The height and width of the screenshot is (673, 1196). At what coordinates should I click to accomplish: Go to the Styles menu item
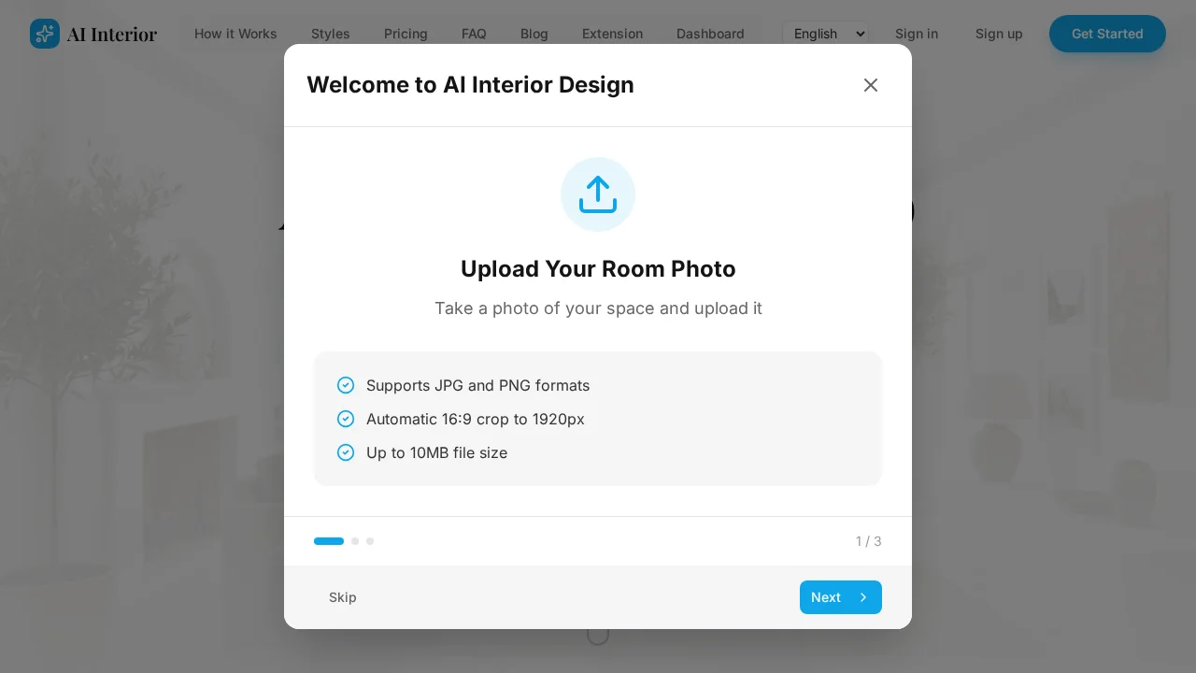331,34
